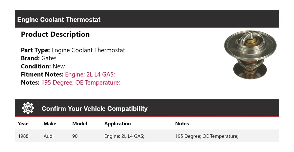Open the red Fitment Notes engine text

pos(90,74)
